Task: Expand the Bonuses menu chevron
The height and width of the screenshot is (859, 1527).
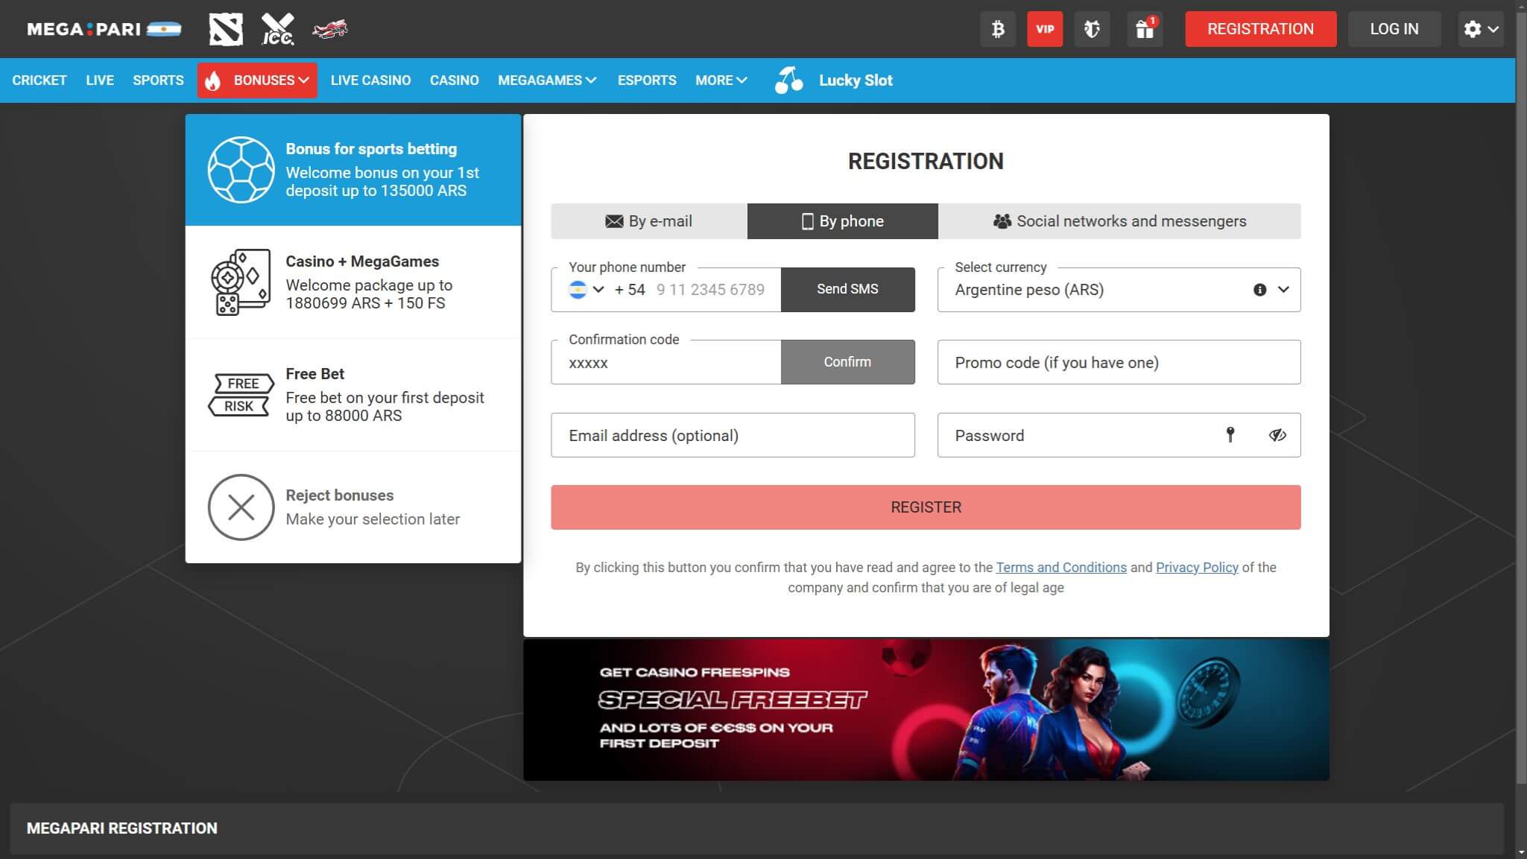Action: (303, 80)
